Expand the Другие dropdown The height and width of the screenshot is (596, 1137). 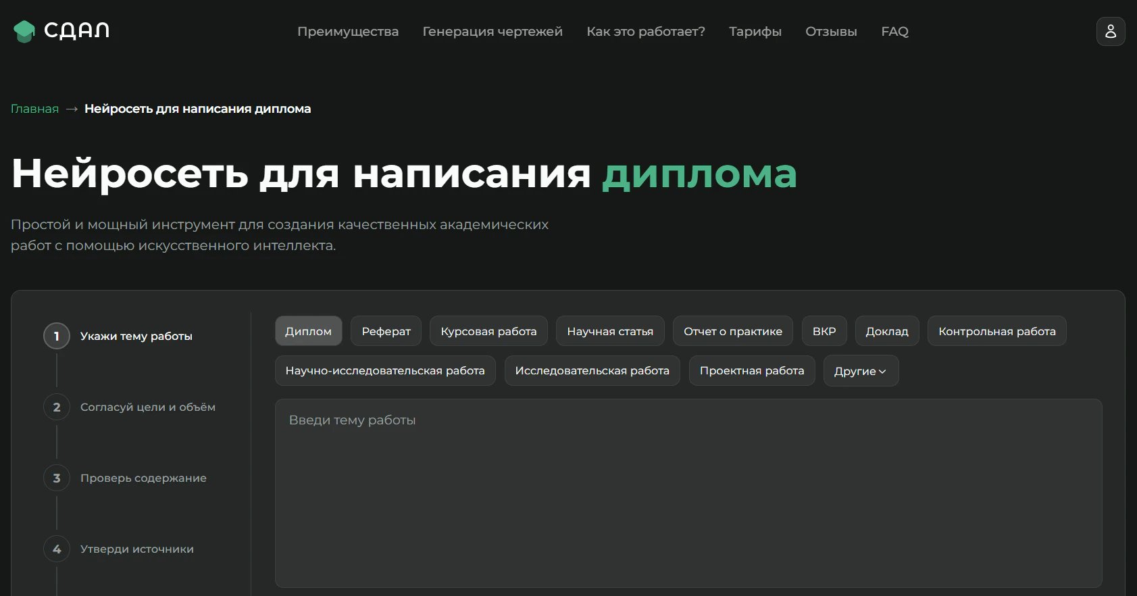(861, 371)
